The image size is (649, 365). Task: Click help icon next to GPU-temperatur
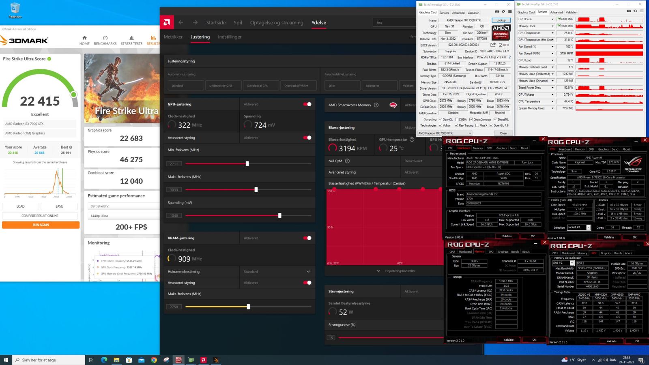[x=412, y=140]
